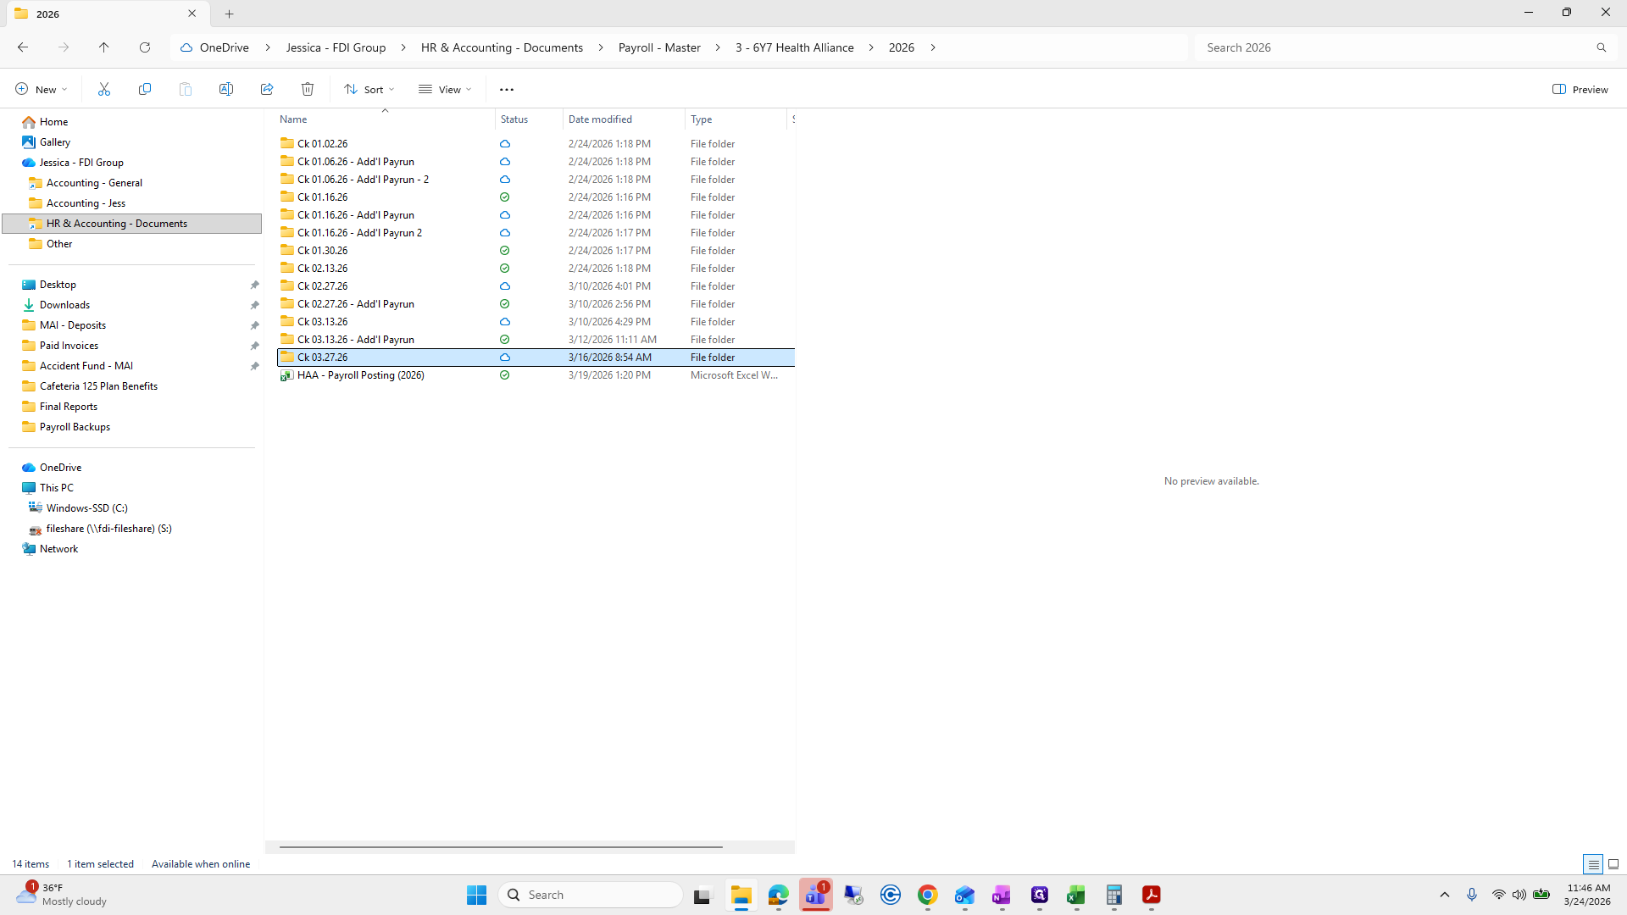Refresh the folder view
This screenshot has height=915, width=1627.
pyautogui.click(x=145, y=47)
